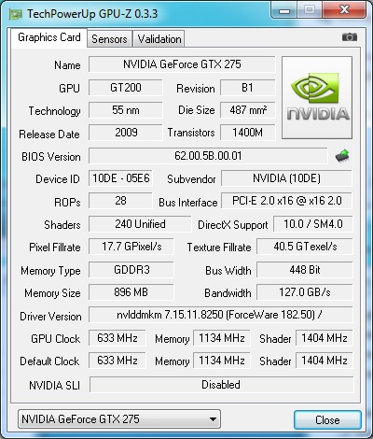Select the Graphics Card tab
This screenshot has width=373, height=439.
[x=49, y=37]
